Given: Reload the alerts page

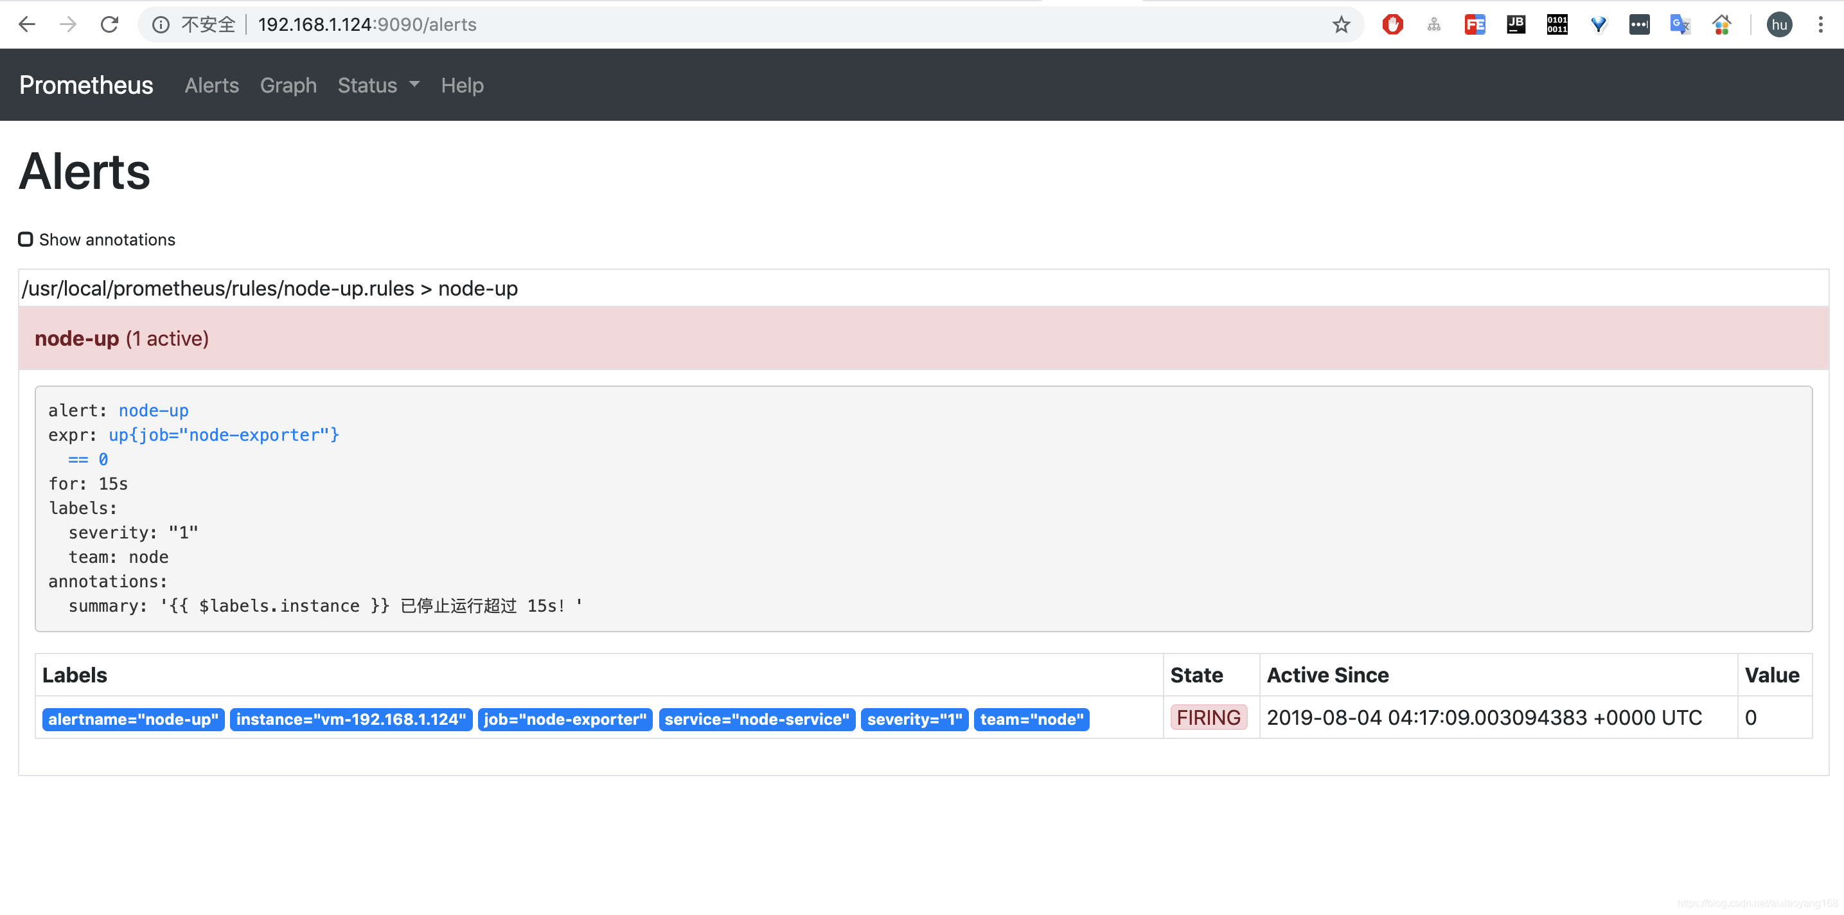Looking at the screenshot, I should pos(109,24).
